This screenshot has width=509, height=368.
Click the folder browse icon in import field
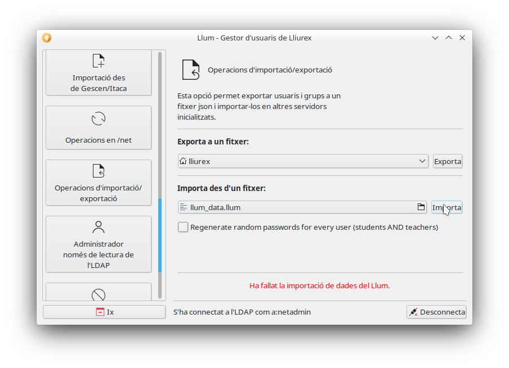coord(421,207)
